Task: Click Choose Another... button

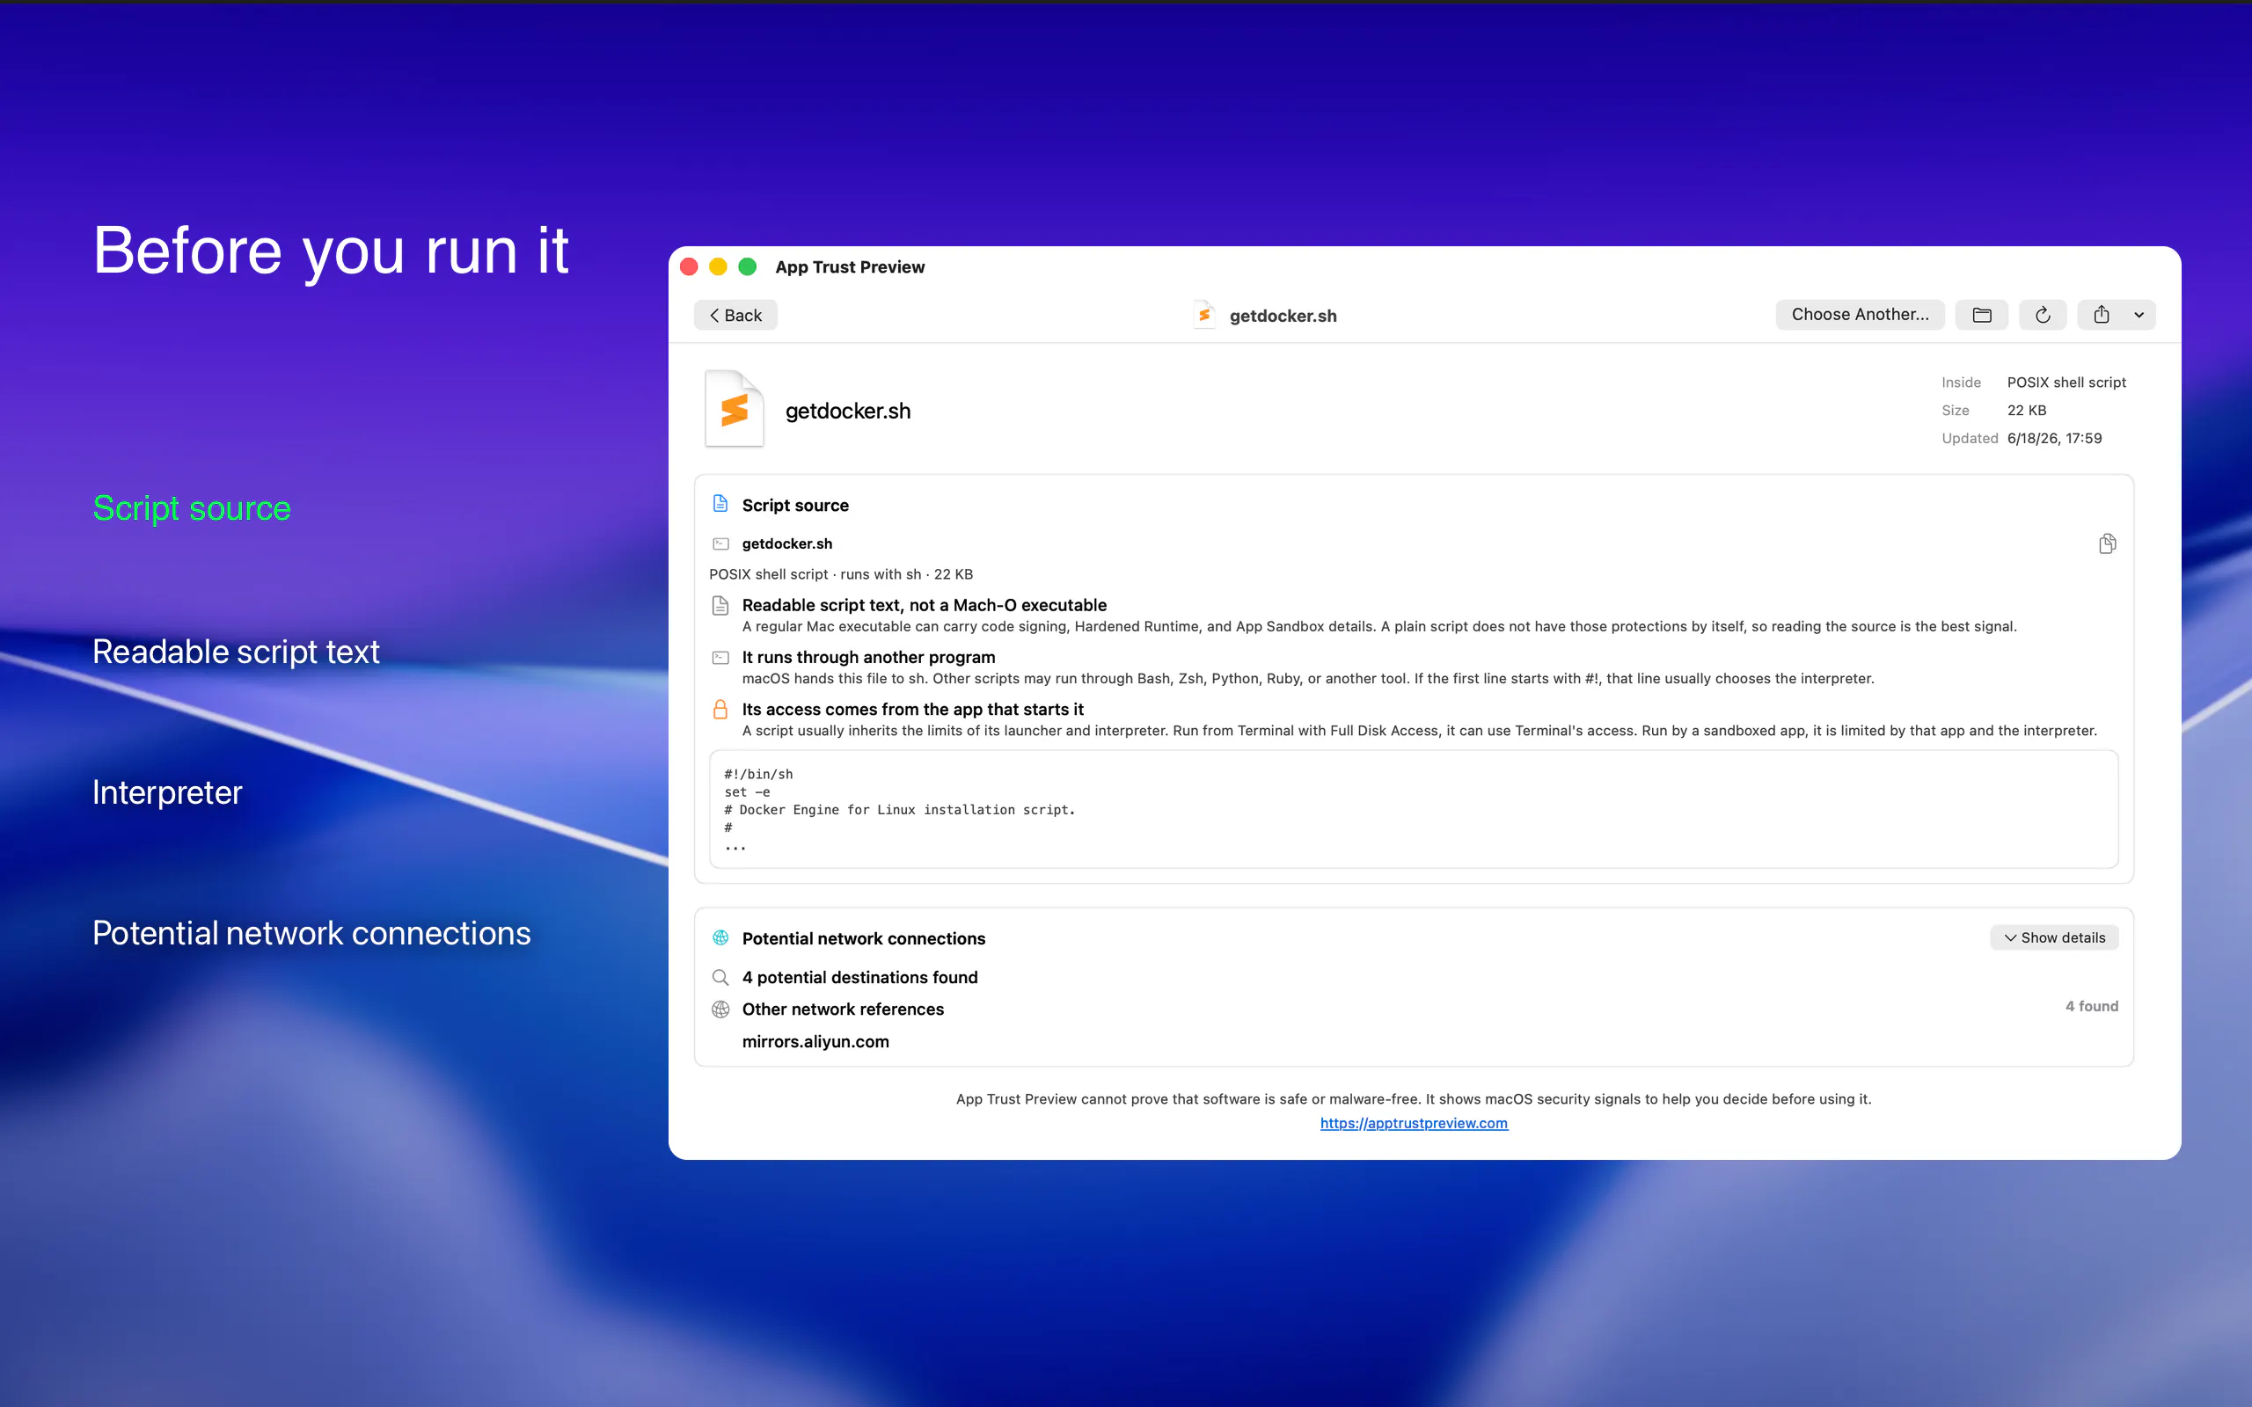Action: click(x=1860, y=315)
